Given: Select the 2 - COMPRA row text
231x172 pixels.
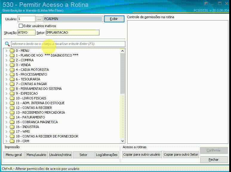Looking at the screenshot, I should pyautogui.click(x=25, y=60).
